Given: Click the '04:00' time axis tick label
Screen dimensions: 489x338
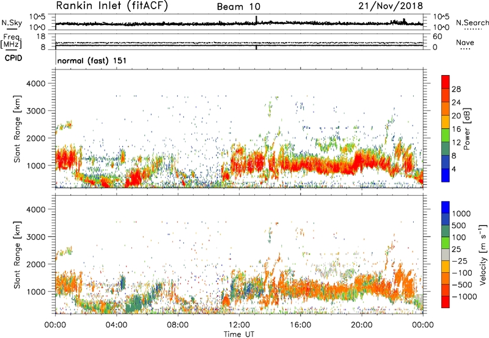Looking at the screenshot, I should (x=117, y=325).
